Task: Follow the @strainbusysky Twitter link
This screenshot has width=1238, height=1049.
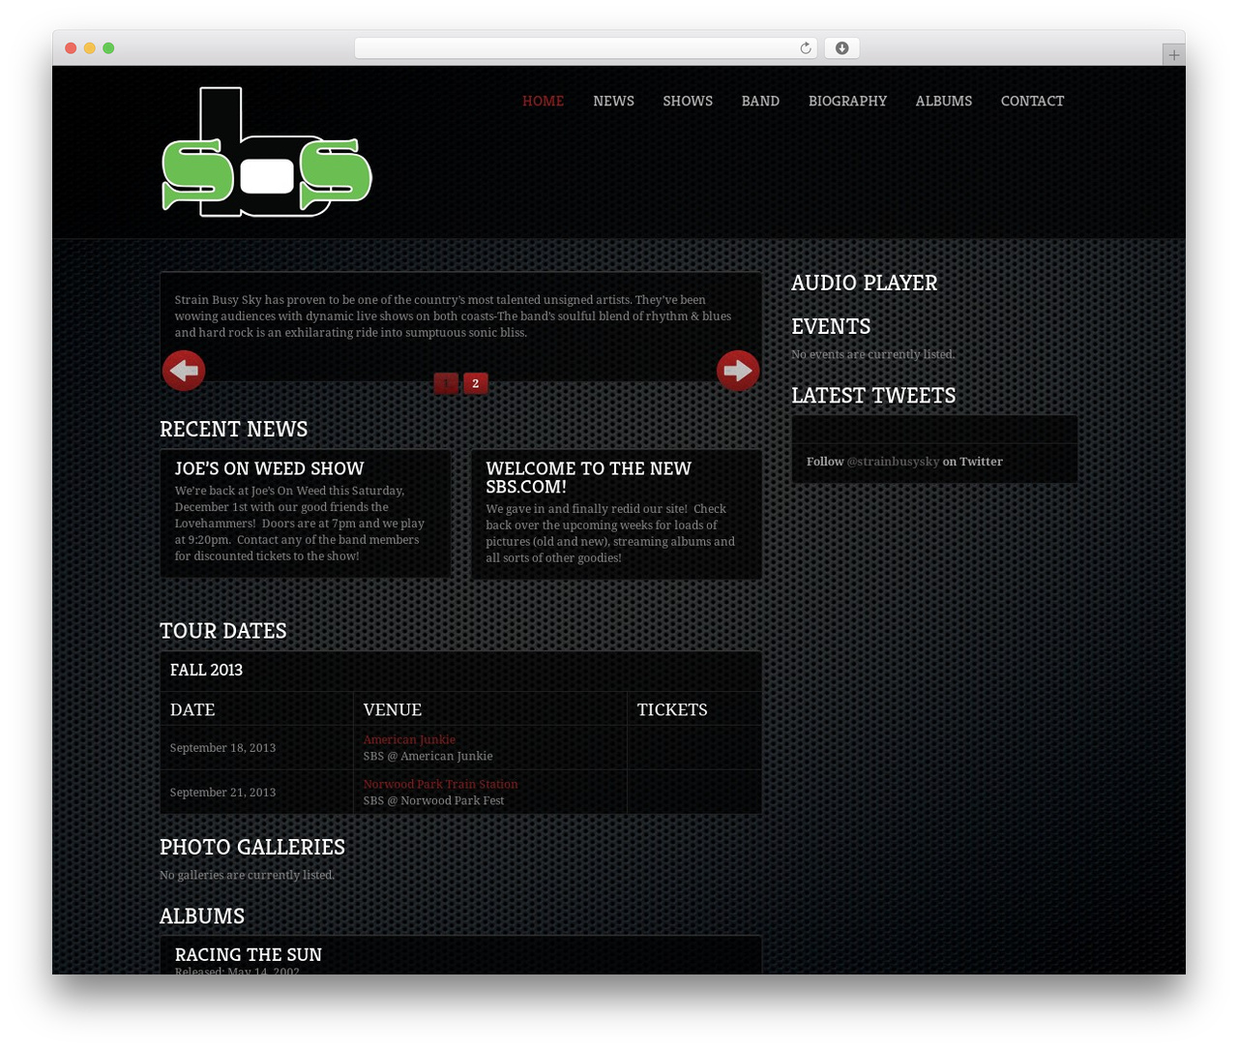Action: click(893, 462)
